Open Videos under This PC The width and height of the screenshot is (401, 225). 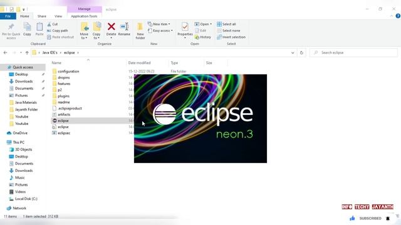[x=18, y=192]
